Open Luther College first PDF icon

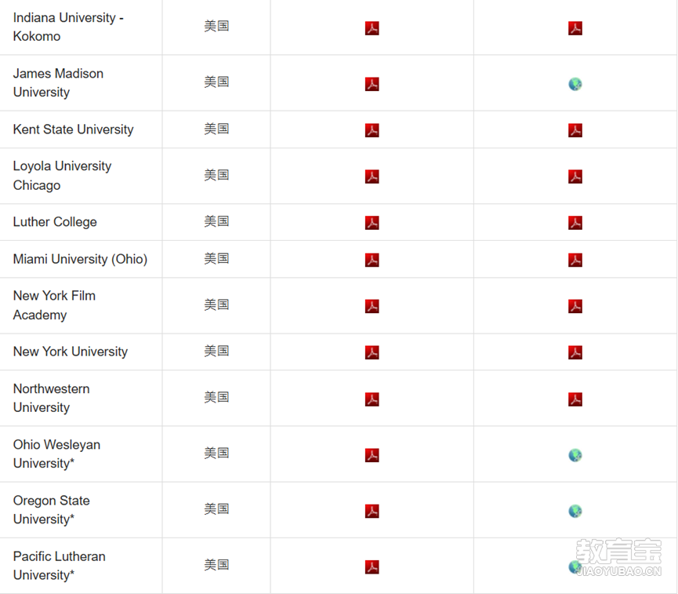[x=372, y=223]
